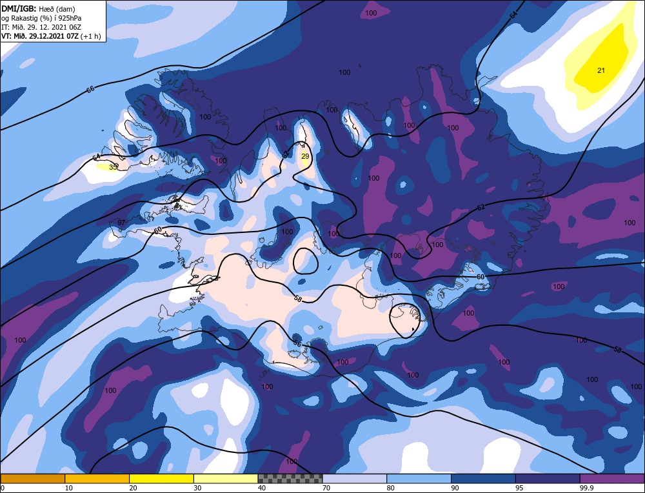
Task: Click the '35' humidity value label
Action: pos(113,167)
